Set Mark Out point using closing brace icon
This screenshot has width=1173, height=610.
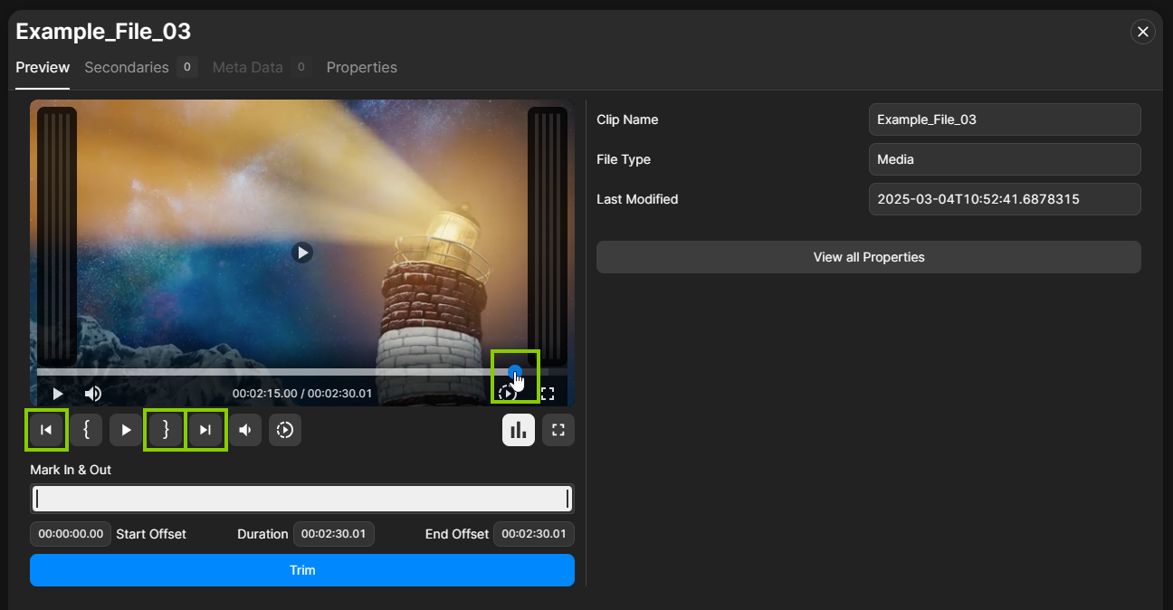(166, 430)
